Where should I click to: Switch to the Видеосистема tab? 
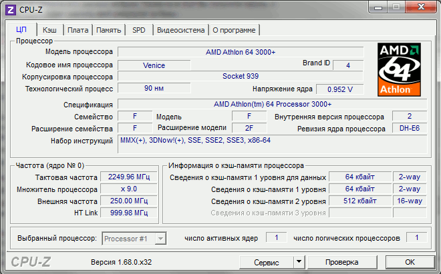(181, 30)
